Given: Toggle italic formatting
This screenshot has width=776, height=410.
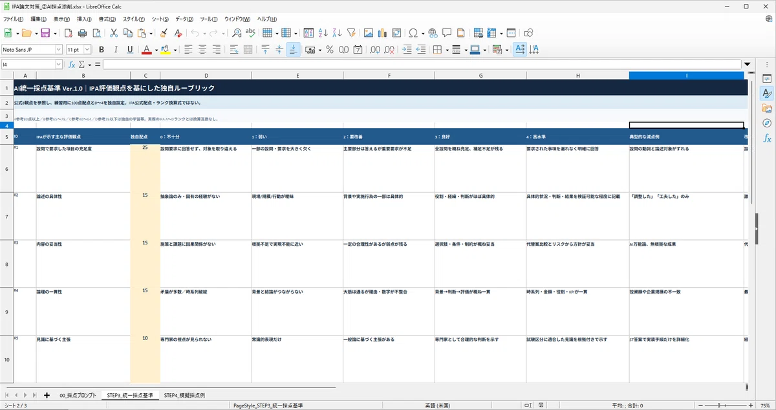Looking at the screenshot, I should [116, 49].
